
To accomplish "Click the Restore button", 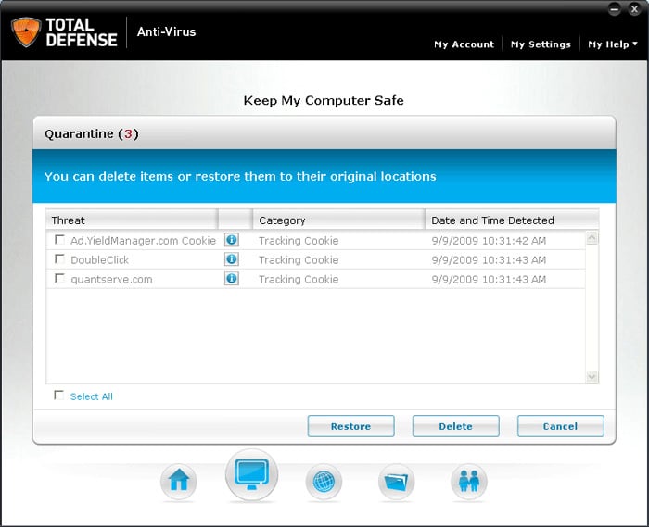I will (351, 426).
